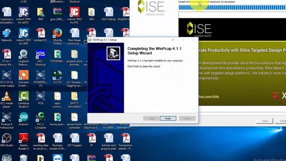Launch Camtasia Studio 8
Viewport: 286px width, 161px height.
click(24, 100)
